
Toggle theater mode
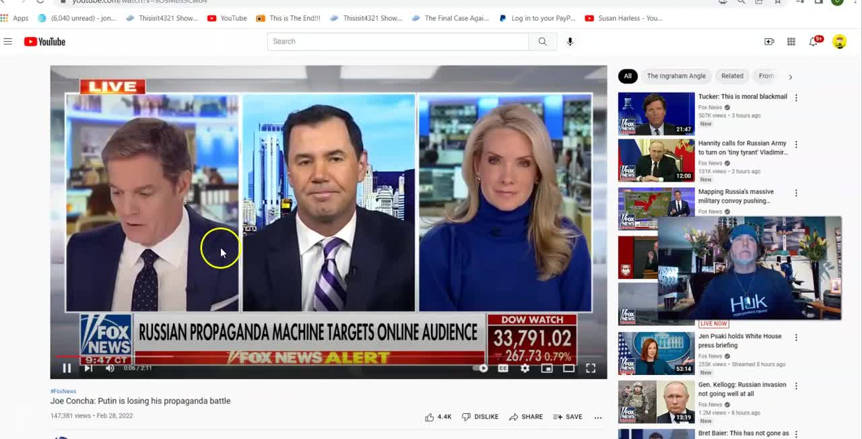[x=569, y=368]
